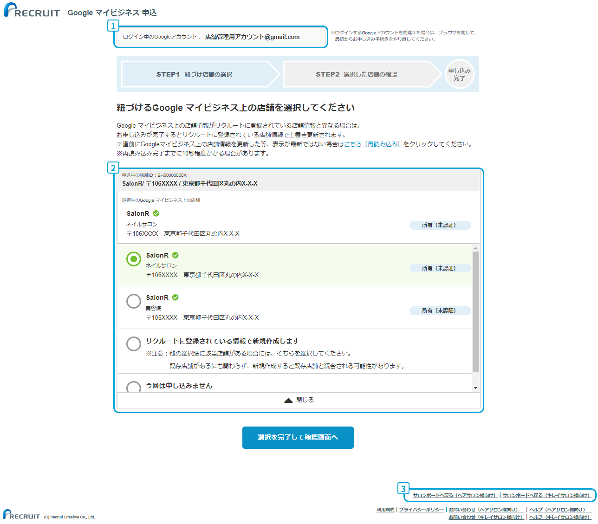The height and width of the screenshot is (524, 598).
Task: Select radio for リクルートに登録されている情報で新規作成します
Action: [x=134, y=344]
